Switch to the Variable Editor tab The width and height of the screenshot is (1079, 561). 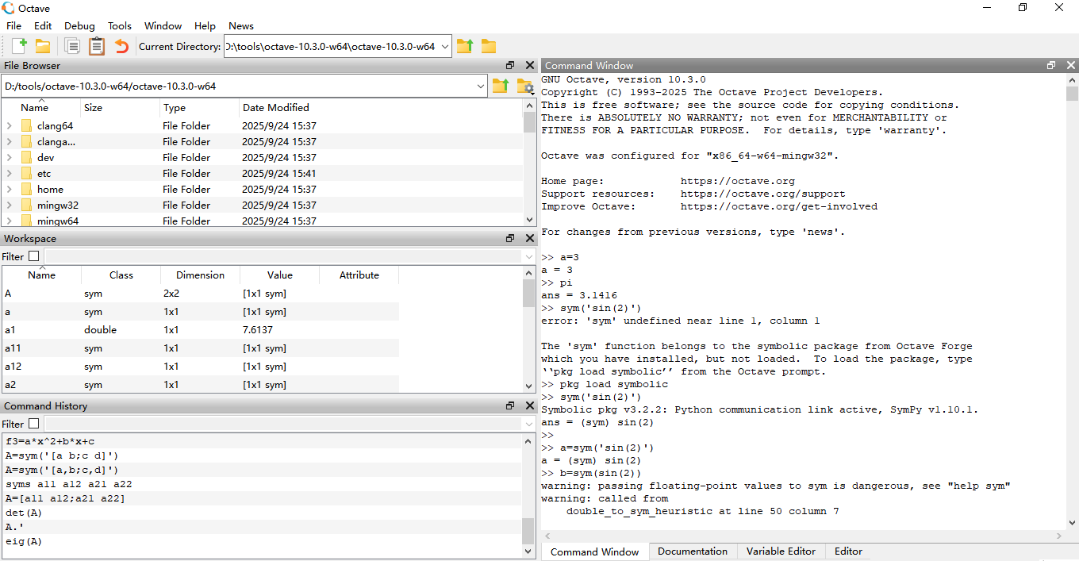pyautogui.click(x=781, y=551)
